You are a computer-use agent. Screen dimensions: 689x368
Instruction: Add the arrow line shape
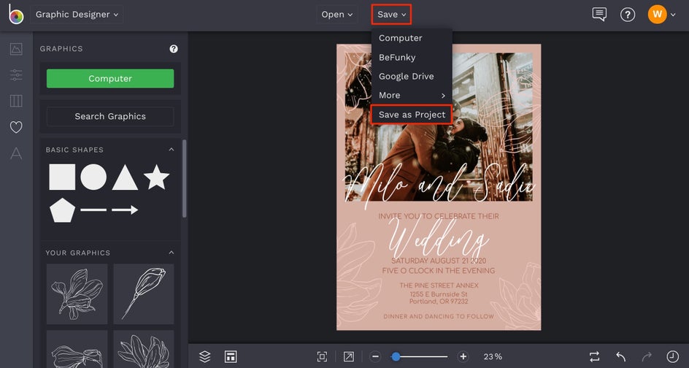[x=125, y=210]
